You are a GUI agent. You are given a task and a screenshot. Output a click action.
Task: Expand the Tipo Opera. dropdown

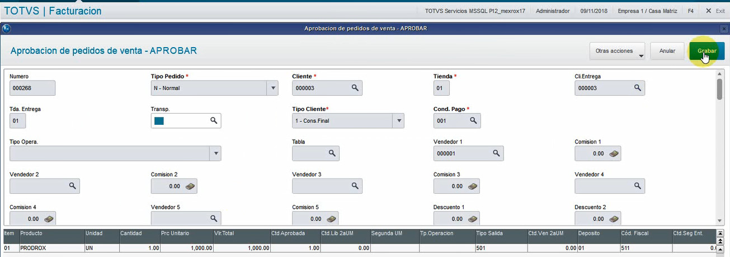215,153
